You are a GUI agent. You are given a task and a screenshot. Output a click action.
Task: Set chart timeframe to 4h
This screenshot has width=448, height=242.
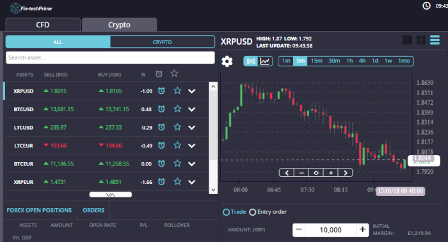point(362,61)
